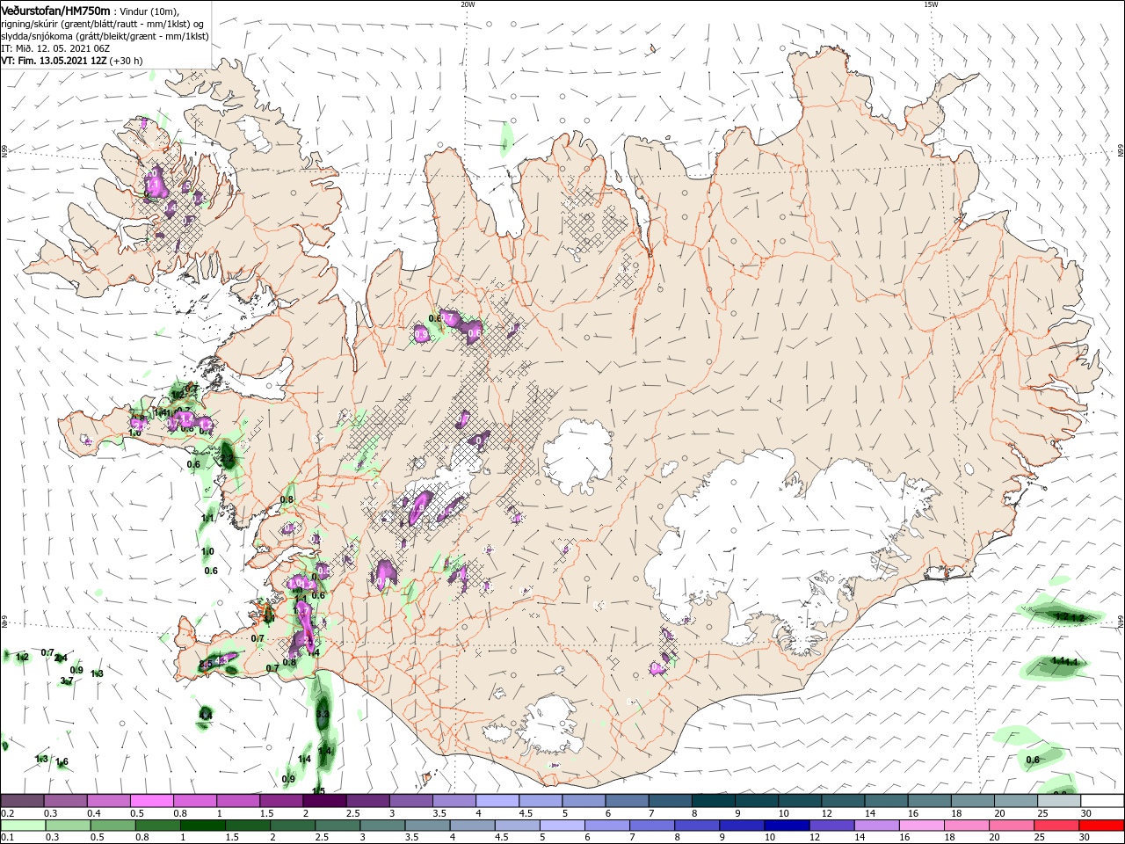The image size is (1125, 844).
Task: Click the 'slydda/snjókoma' legend description line
Action: click(105, 36)
